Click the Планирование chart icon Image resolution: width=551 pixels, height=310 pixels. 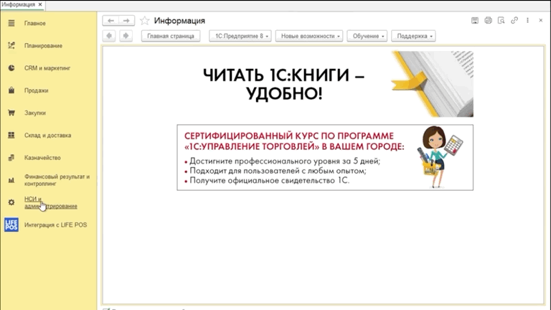[x=11, y=46]
